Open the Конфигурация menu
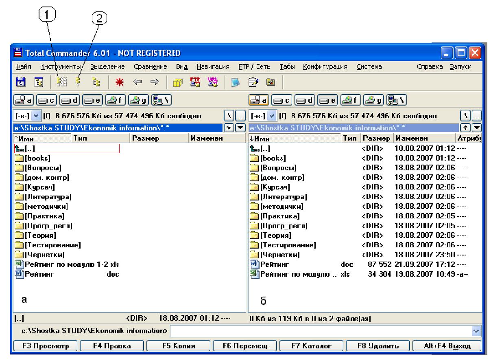Viewport: 491px width, 361px height. [325, 67]
